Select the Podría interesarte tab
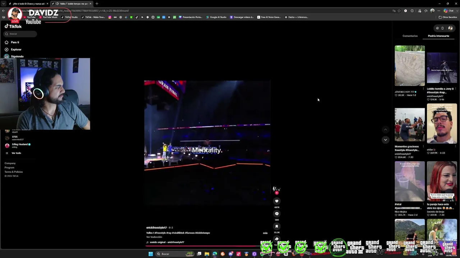460x258 pixels. pyautogui.click(x=438, y=36)
